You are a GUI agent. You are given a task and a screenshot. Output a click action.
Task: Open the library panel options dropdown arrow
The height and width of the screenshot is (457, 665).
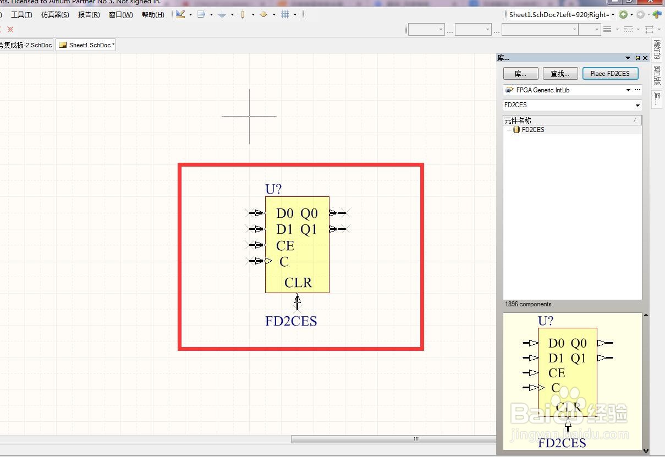pyautogui.click(x=628, y=58)
